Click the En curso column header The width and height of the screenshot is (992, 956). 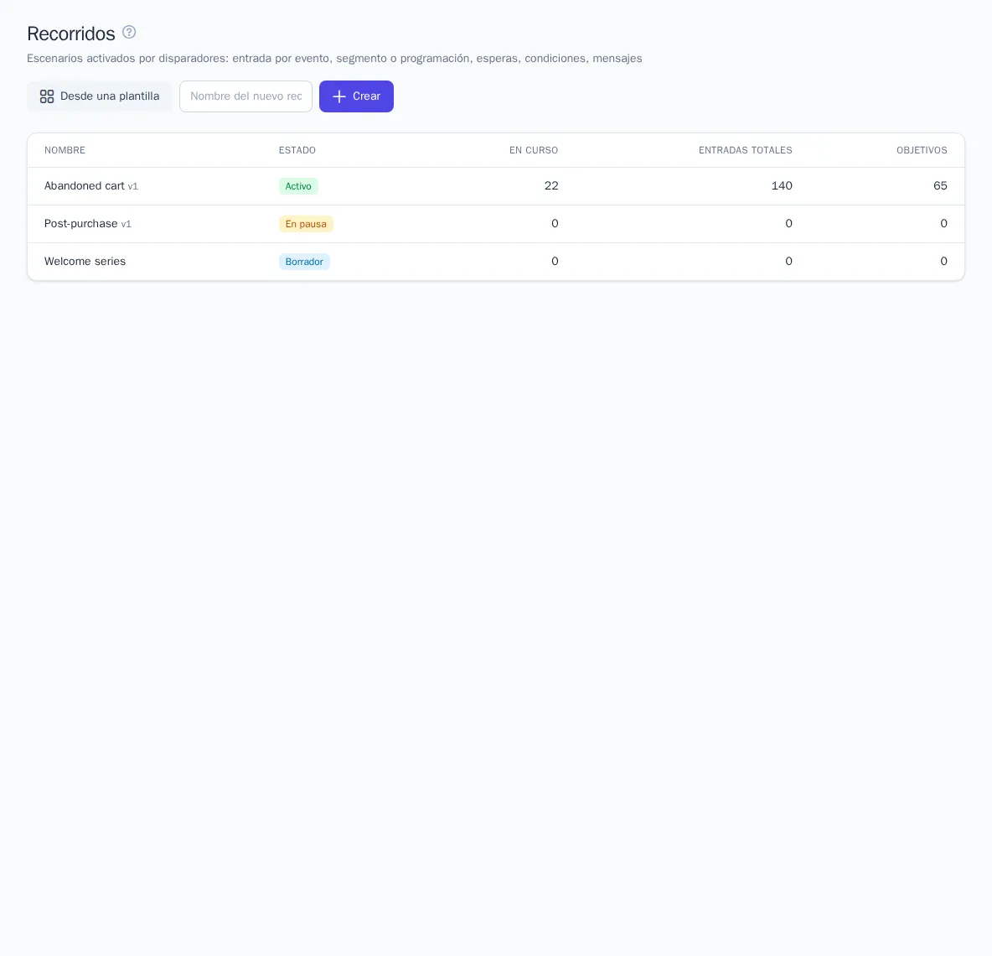(534, 150)
